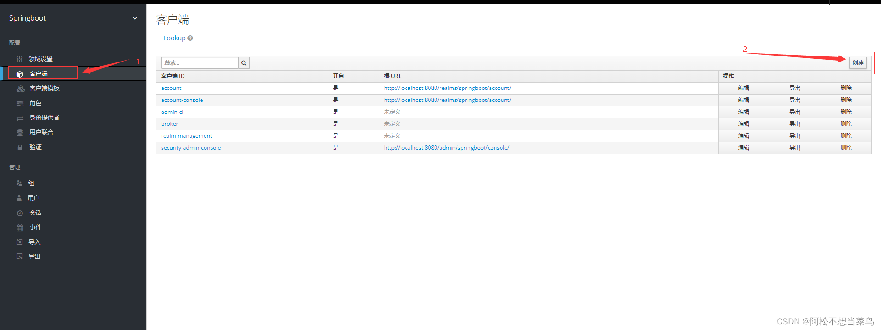
Task: Open 事件 menu item
Action: 35,227
